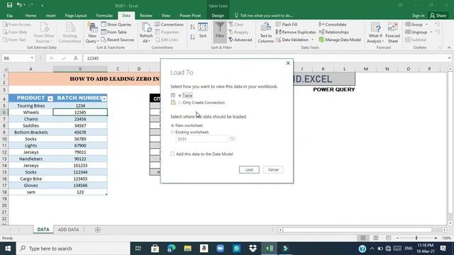Sort A to Z ascending icon
The width and height of the screenshot is (454, 255).
tap(192, 28)
